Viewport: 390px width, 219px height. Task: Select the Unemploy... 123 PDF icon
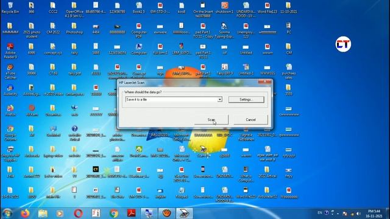pos(246,30)
